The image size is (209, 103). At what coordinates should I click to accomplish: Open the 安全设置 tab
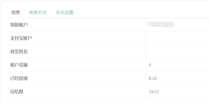(x=65, y=13)
